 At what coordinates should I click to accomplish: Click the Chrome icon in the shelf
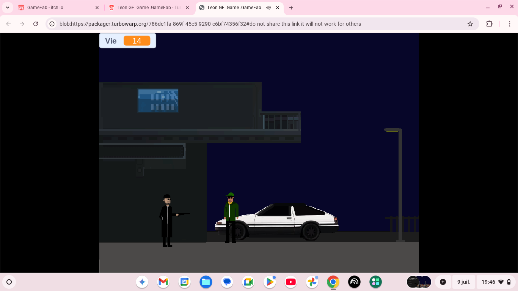click(x=333, y=282)
